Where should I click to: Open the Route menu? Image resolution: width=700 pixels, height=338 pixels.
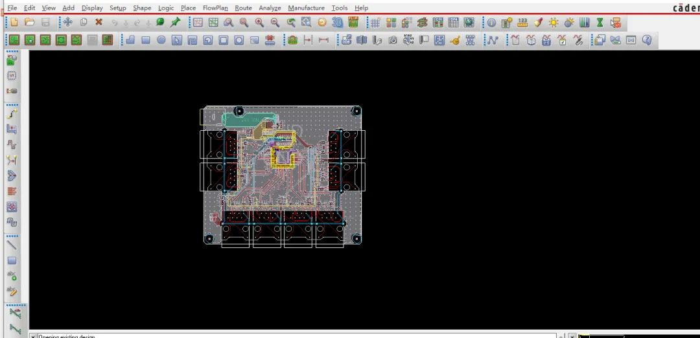pyautogui.click(x=243, y=8)
